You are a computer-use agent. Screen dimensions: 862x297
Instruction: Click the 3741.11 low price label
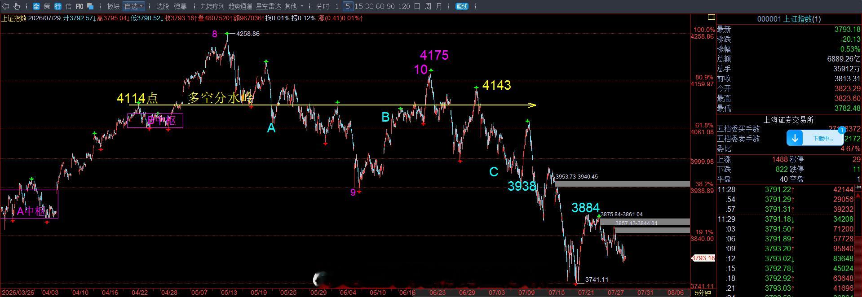pyautogui.click(x=597, y=280)
